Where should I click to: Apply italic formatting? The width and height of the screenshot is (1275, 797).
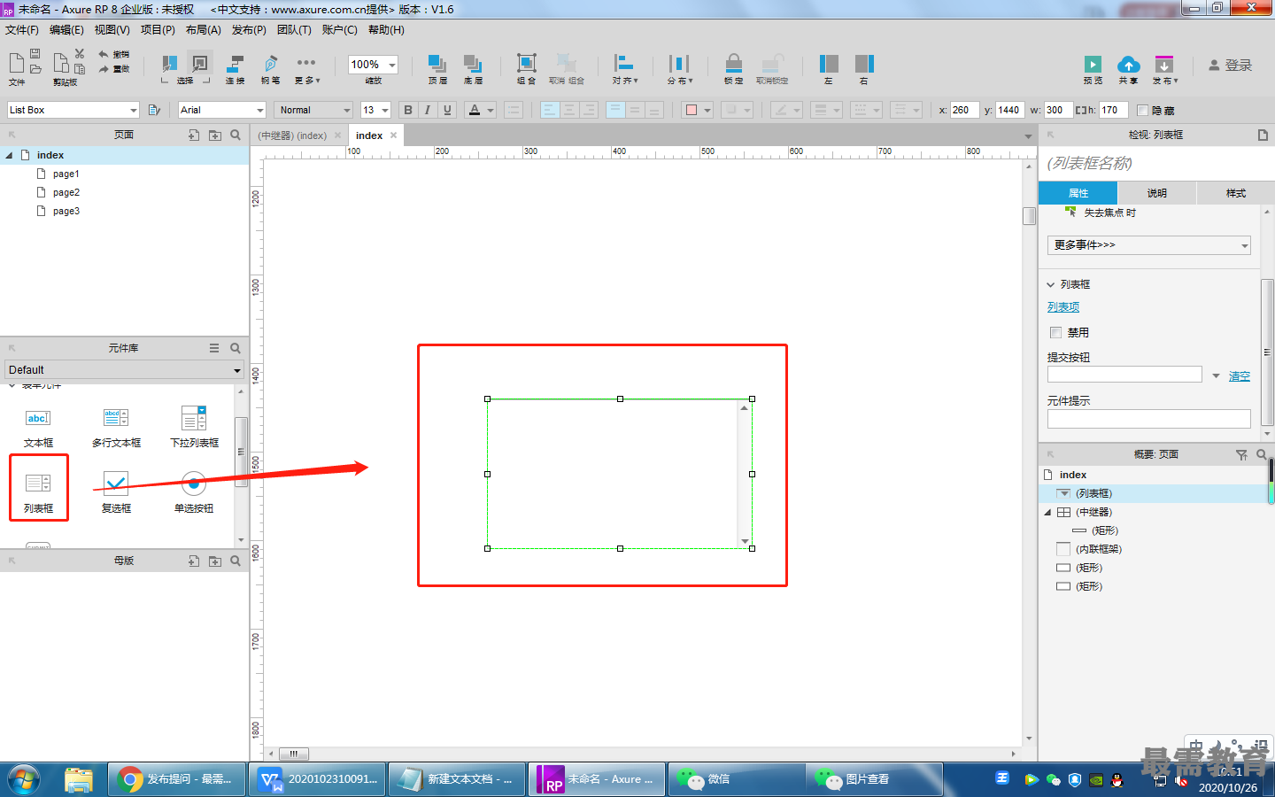tap(428, 110)
